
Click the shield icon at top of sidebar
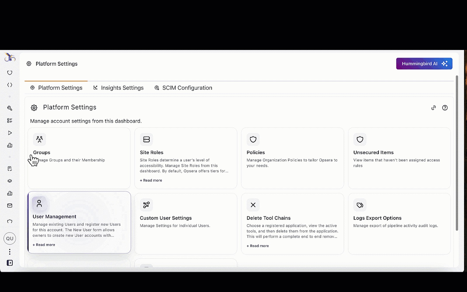[x=10, y=73]
